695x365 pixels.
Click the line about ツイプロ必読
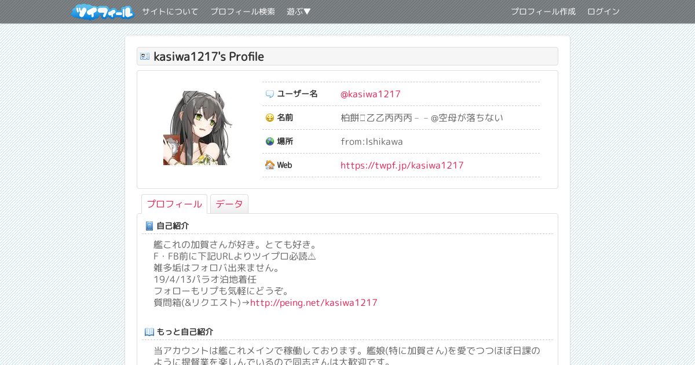tap(235, 256)
